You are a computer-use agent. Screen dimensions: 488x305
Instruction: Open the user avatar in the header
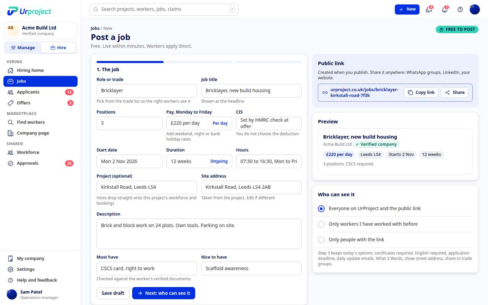(x=475, y=10)
